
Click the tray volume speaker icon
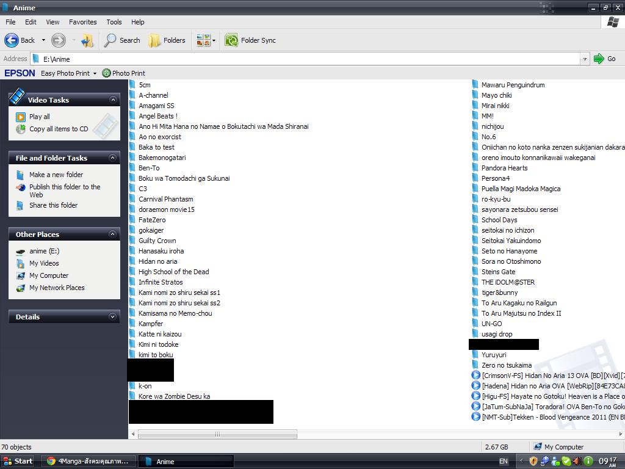point(577,462)
